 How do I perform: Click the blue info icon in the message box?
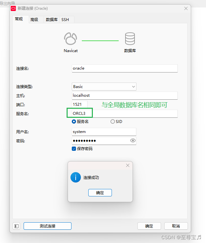(x=76, y=177)
